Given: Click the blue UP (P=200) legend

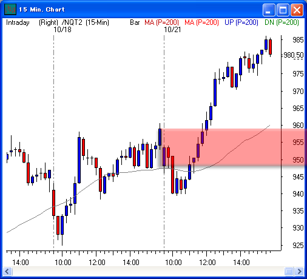Looking at the screenshot, I should [x=241, y=22].
